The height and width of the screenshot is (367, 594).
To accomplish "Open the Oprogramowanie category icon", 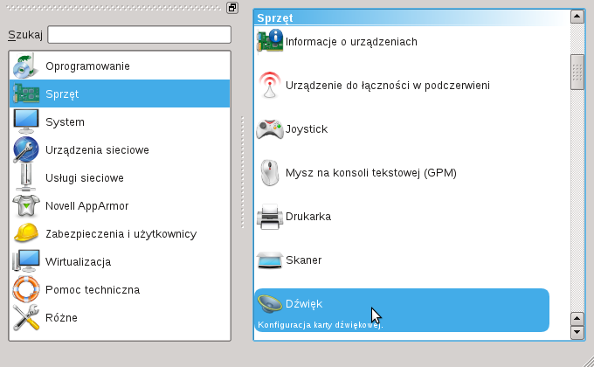I will point(26,66).
